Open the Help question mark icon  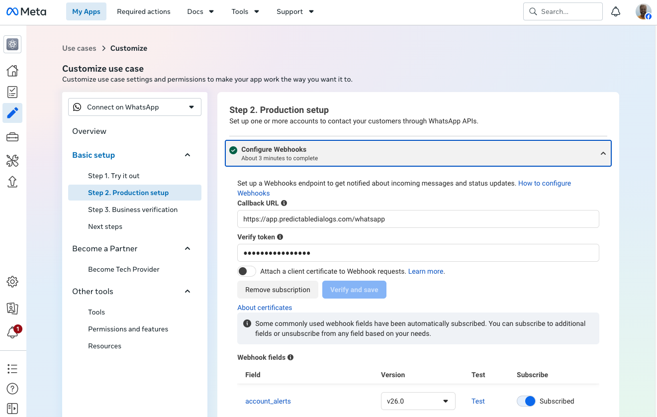pos(12,389)
